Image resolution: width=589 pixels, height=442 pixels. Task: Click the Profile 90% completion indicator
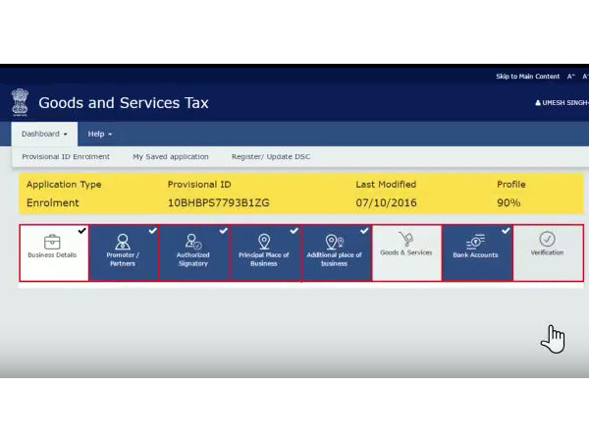(x=509, y=202)
